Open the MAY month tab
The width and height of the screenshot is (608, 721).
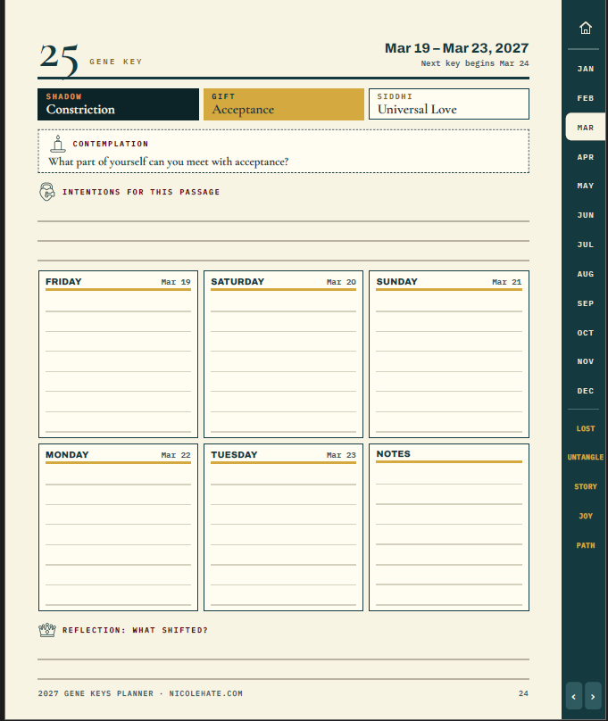pyautogui.click(x=585, y=186)
